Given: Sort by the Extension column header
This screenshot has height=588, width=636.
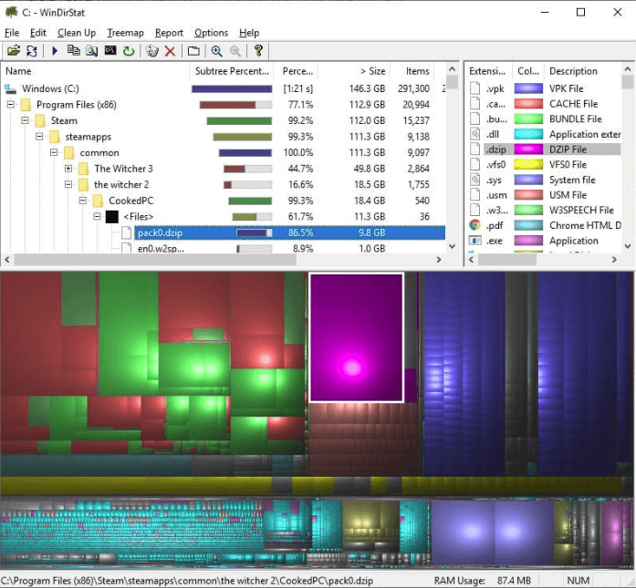Looking at the screenshot, I should click(488, 71).
